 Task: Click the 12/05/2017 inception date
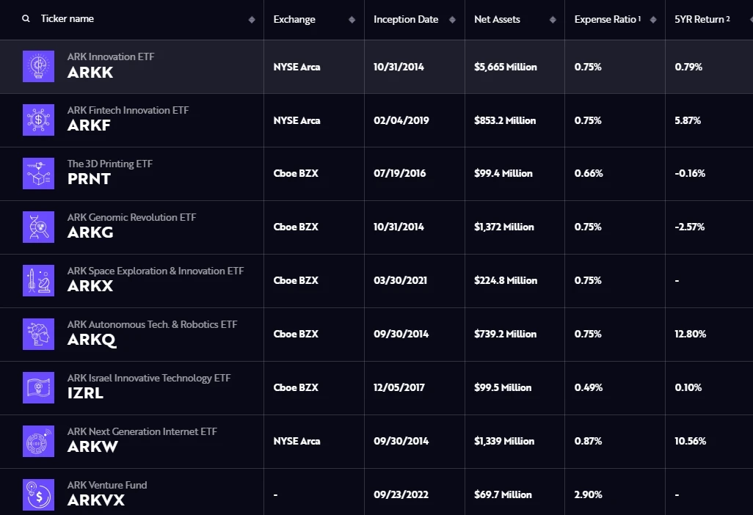399,387
